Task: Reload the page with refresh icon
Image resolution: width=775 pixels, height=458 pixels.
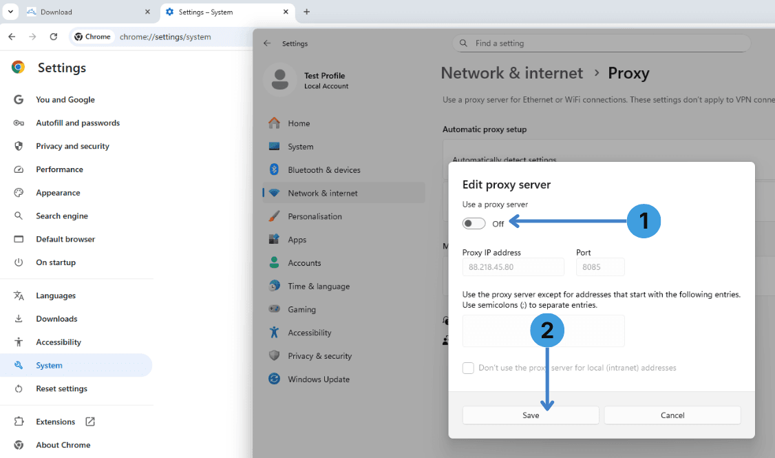Action: click(x=54, y=37)
